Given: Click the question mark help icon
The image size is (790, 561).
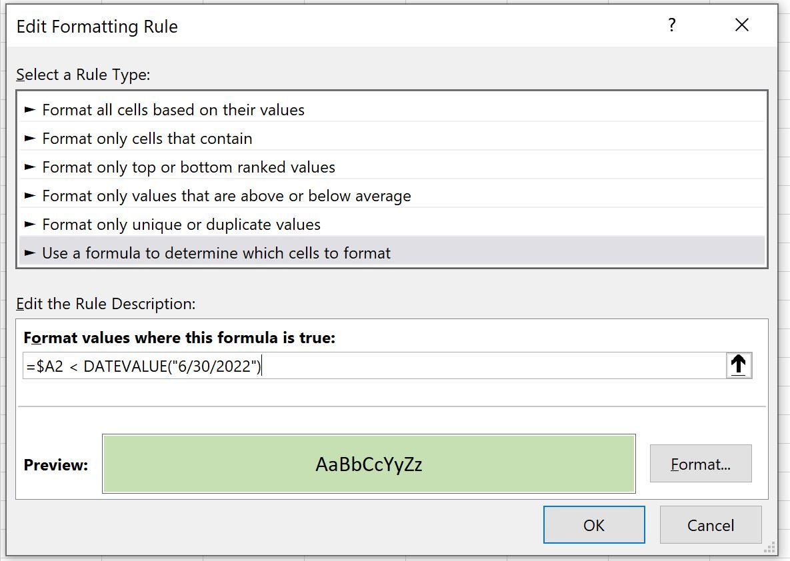Looking at the screenshot, I should click(x=671, y=25).
